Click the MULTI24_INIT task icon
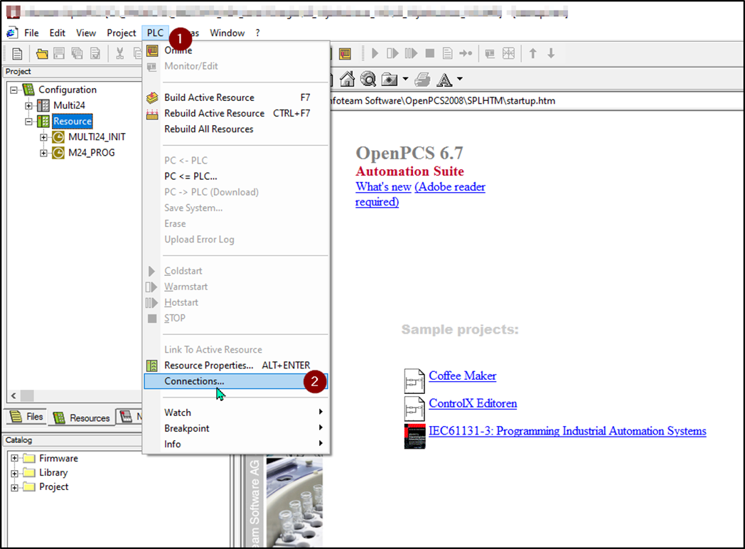 click(x=58, y=137)
